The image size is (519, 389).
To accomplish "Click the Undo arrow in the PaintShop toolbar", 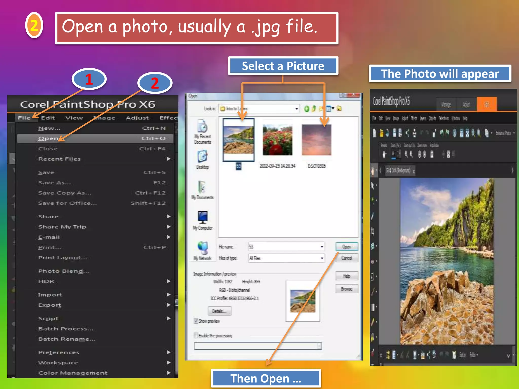I will (422, 133).
